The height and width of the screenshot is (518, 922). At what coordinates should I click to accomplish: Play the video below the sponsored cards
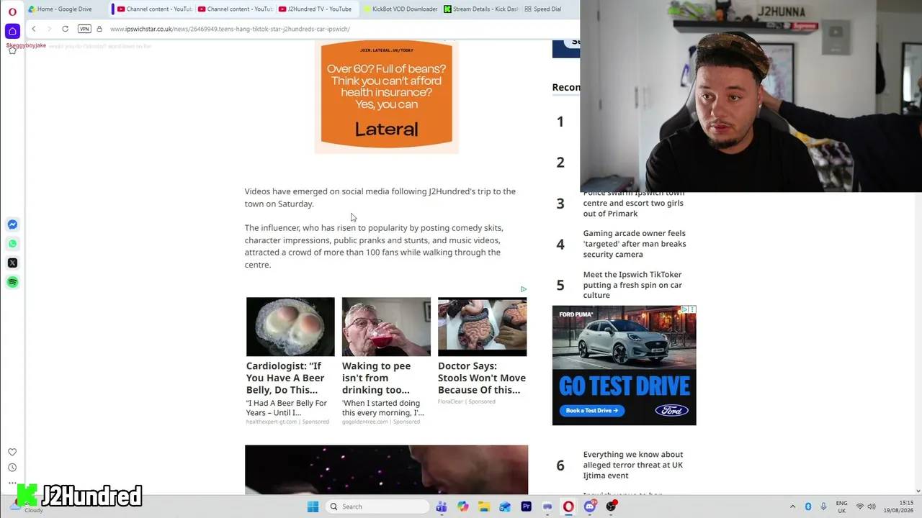[386, 470]
